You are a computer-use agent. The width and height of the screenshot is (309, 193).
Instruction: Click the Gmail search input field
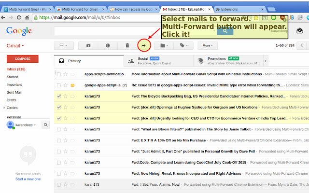tap(135, 31)
